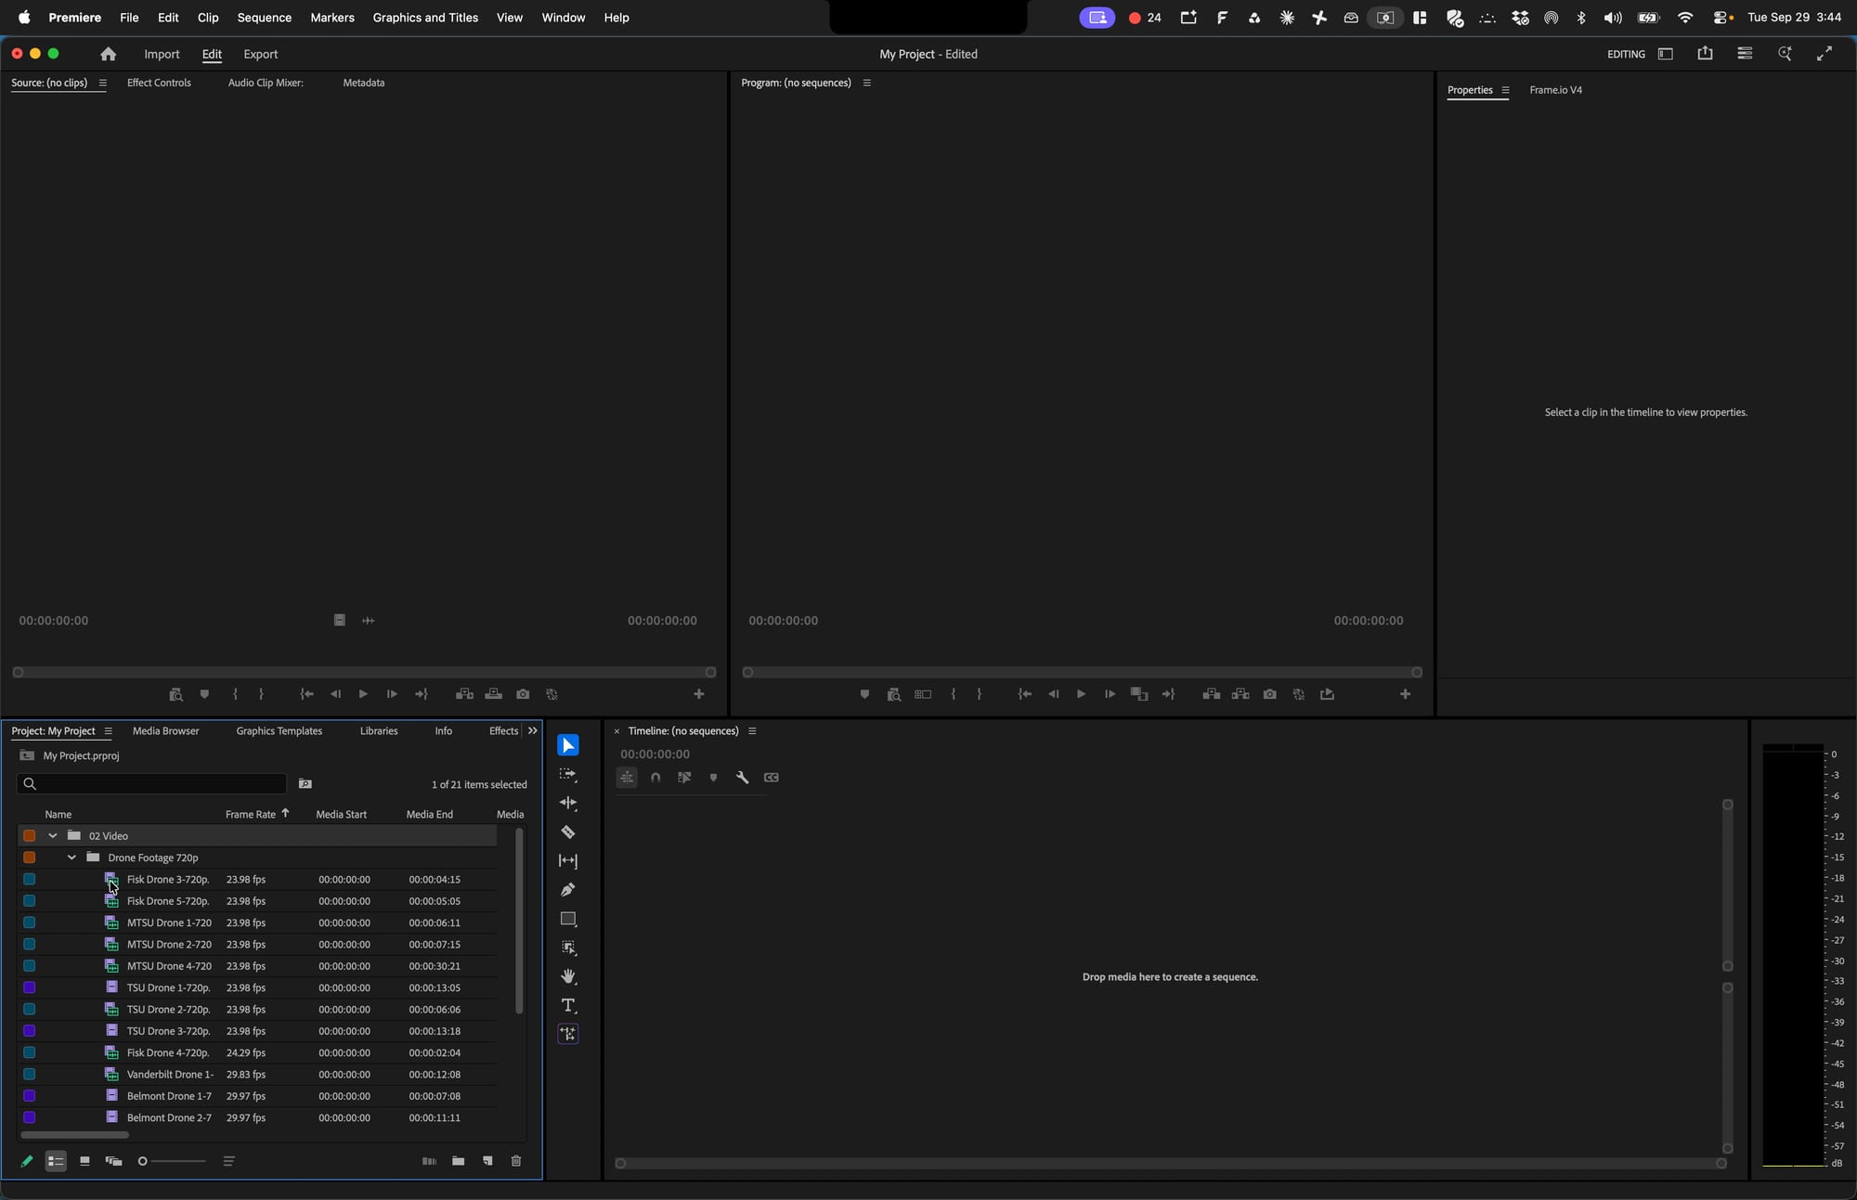1857x1200 pixels.
Task: Select the Razor tool
Action: [x=568, y=832]
